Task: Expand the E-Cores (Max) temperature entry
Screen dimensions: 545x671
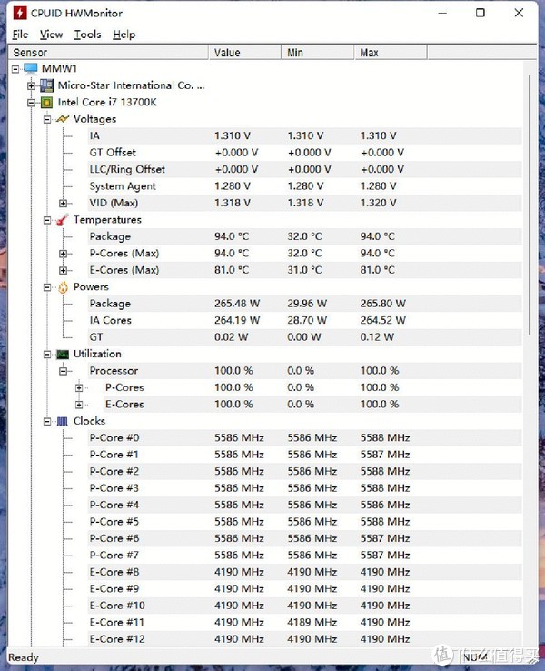Action: coord(64,270)
